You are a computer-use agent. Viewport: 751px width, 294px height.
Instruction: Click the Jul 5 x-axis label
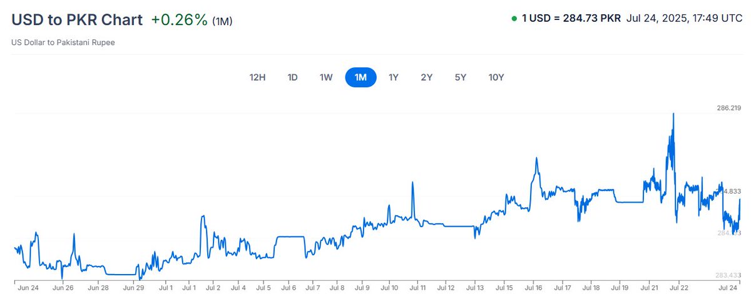263,288
